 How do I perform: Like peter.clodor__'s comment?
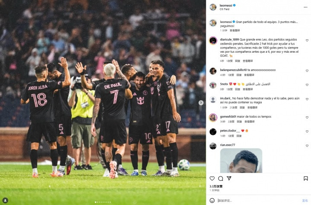[x=307, y=131]
